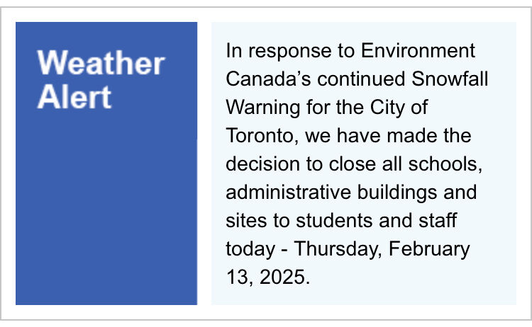Click "City of" in the alert message
Image resolution: width=532 pixels, height=327 pixels.
[399, 108]
